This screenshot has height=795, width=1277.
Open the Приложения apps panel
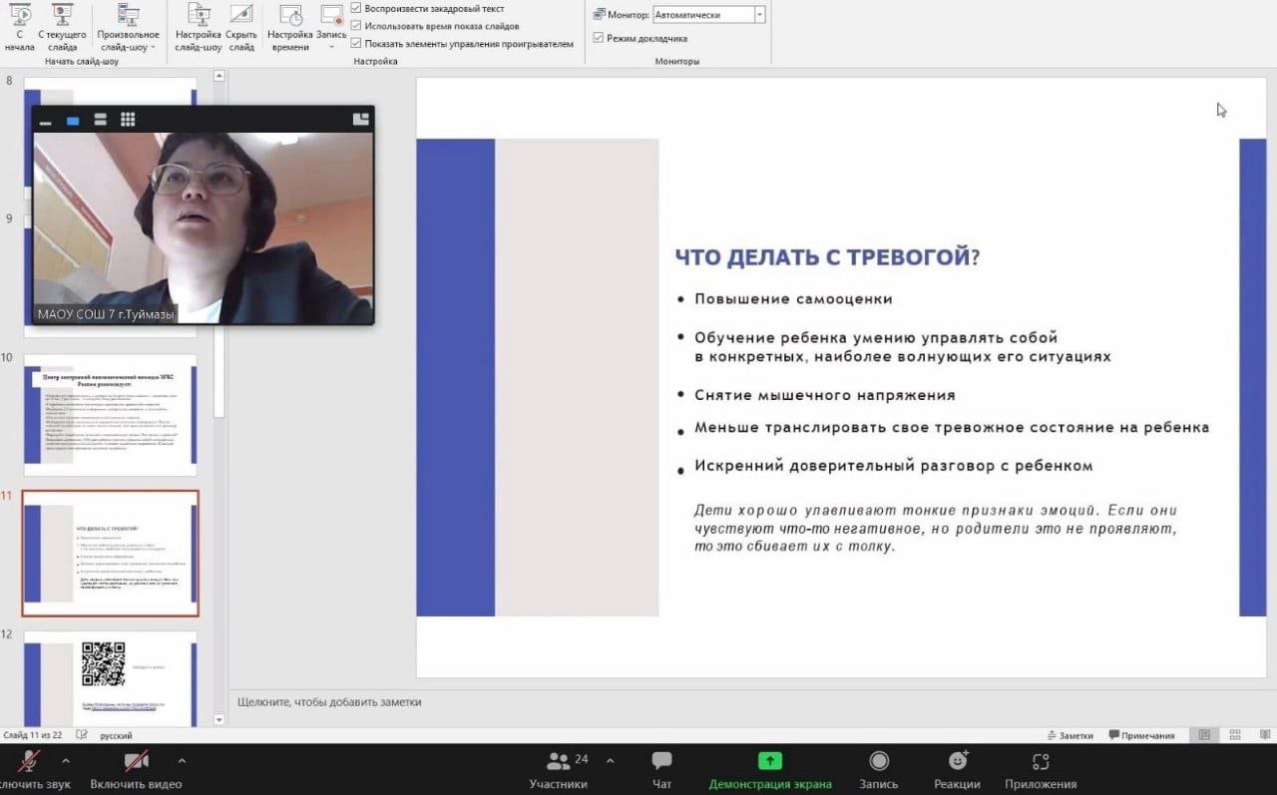tap(1041, 762)
